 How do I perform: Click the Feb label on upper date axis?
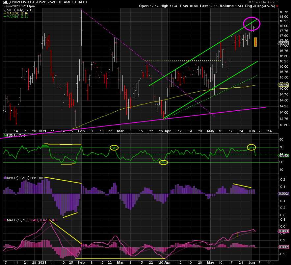click(x=81, y=131)
